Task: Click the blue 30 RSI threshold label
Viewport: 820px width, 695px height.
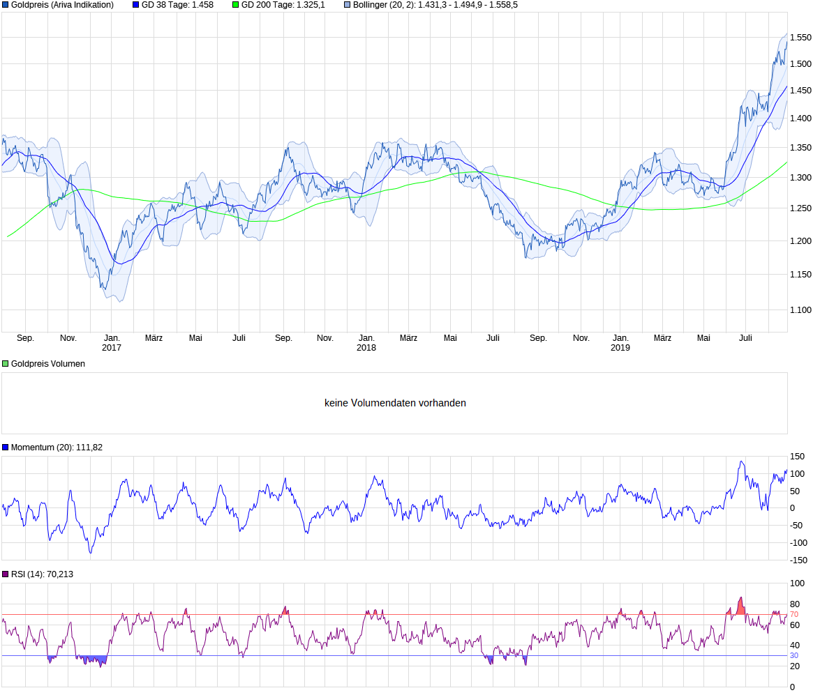Action: coord(794,656)
